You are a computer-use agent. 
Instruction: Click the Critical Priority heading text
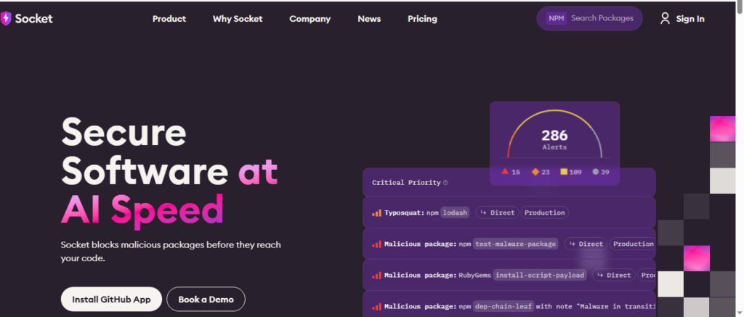pos(406,182)
